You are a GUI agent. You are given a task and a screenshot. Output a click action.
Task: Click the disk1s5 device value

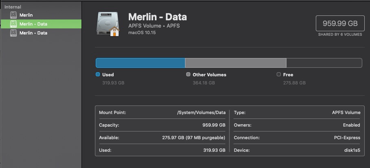pos(352,150)
